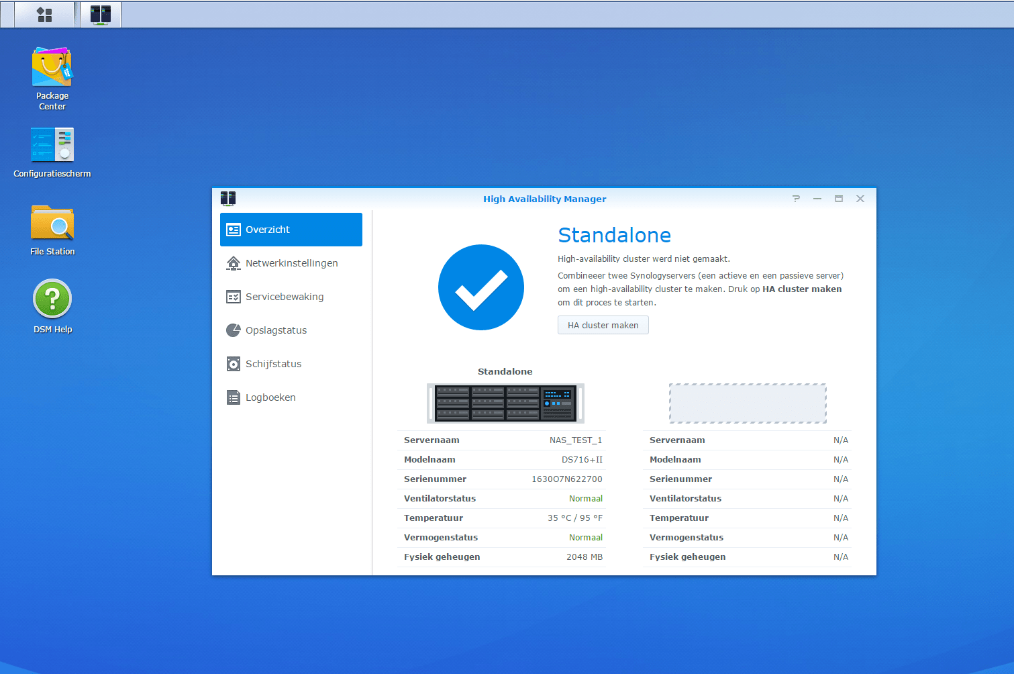Click the Standalone label above the server image
The image size is (1014, 674).
point(505,371)
